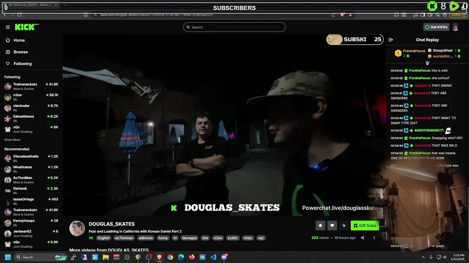
Task: Click AGENTORANGE77 username in chat
Action: click(429, 130)
